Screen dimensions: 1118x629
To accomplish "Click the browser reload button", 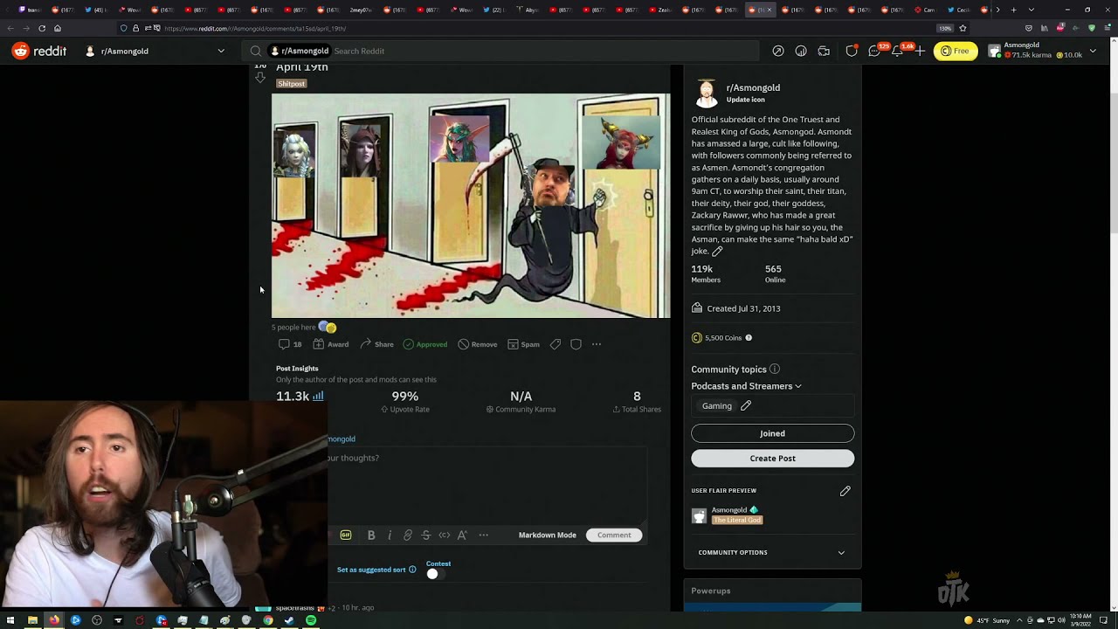I will (41, 28).
